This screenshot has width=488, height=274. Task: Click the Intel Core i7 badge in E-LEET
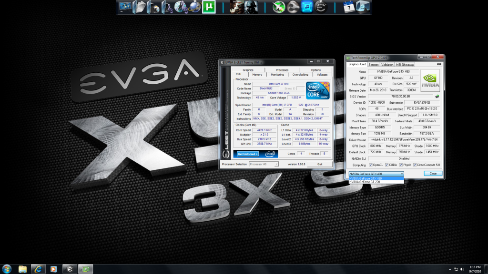(317, 90)
